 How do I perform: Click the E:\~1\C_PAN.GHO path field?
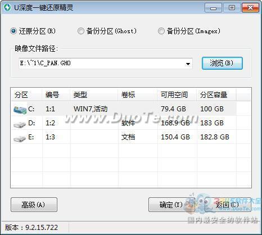point(101,64)
